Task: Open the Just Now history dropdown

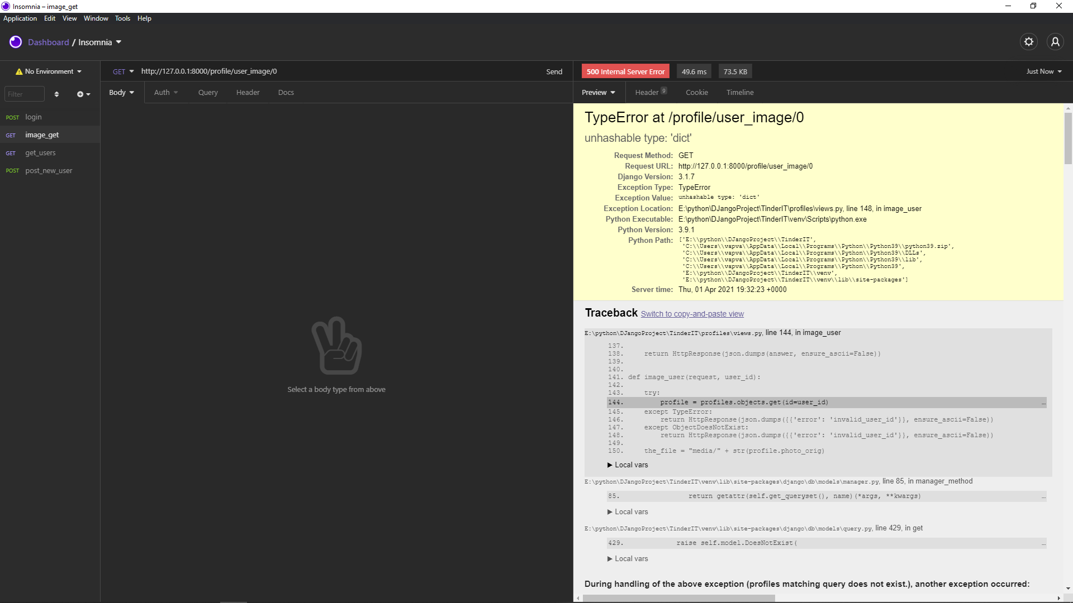Action: click(1043, 71)
